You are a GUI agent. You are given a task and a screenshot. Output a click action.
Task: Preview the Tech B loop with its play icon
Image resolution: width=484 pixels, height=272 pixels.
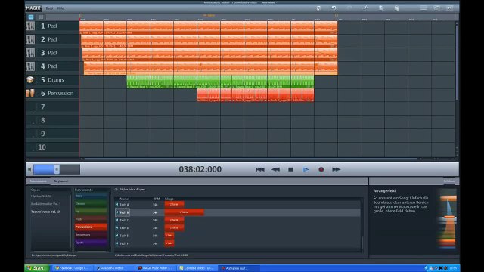pyautogui.click(x=117, y=212)
